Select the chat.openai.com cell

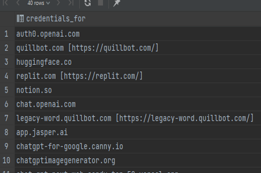(x=46, y=104)
